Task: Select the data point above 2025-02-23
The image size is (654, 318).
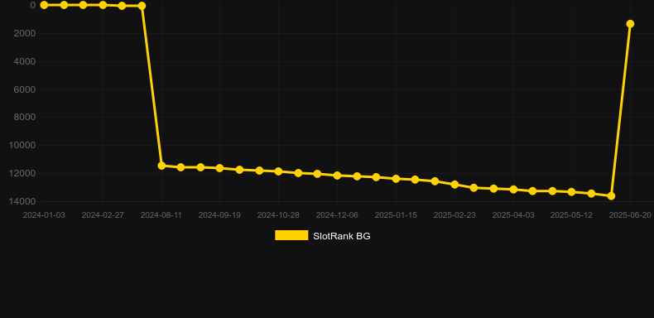Action: (454, 185)
